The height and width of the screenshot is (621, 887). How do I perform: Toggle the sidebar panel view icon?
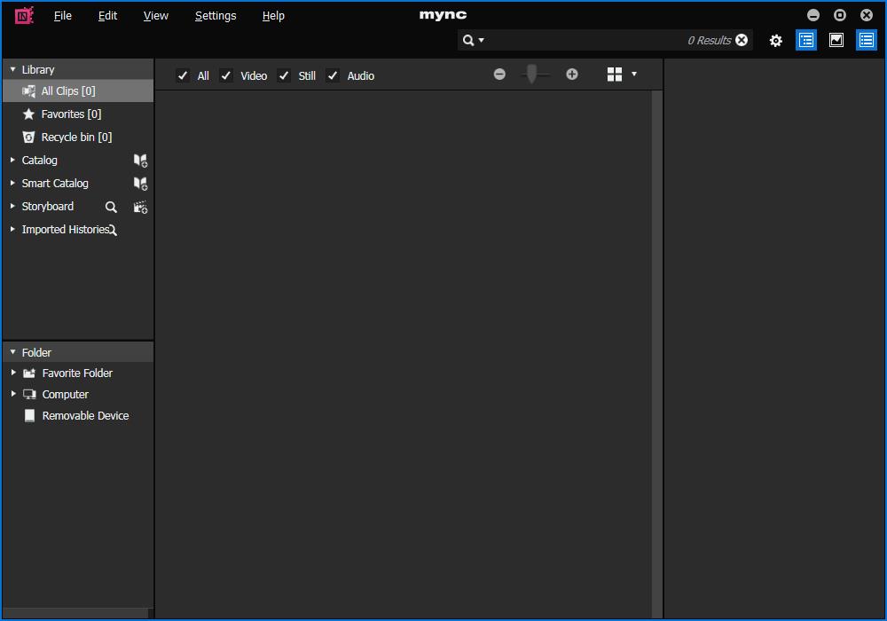[805, 40]
